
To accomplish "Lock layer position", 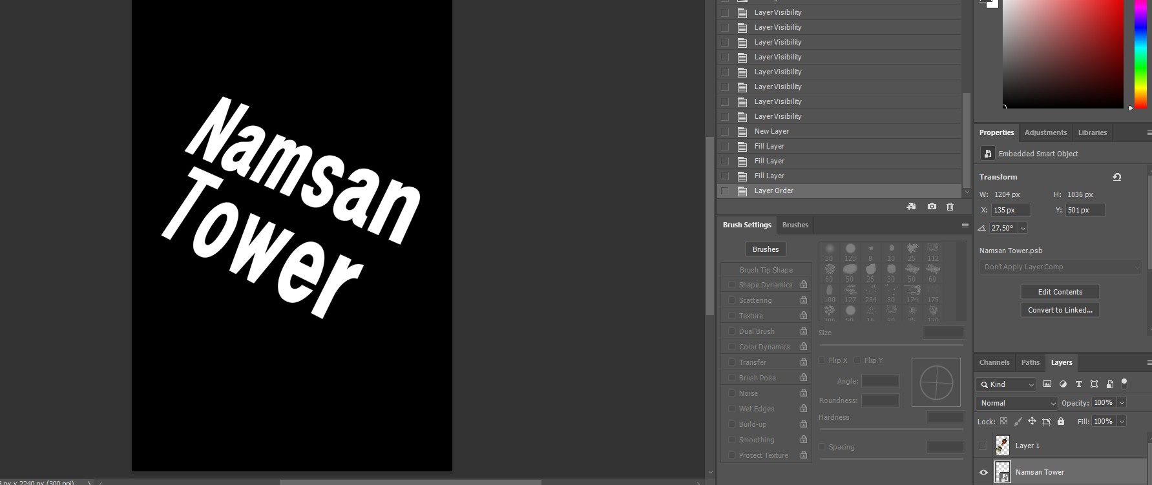I will [1032, 421].
